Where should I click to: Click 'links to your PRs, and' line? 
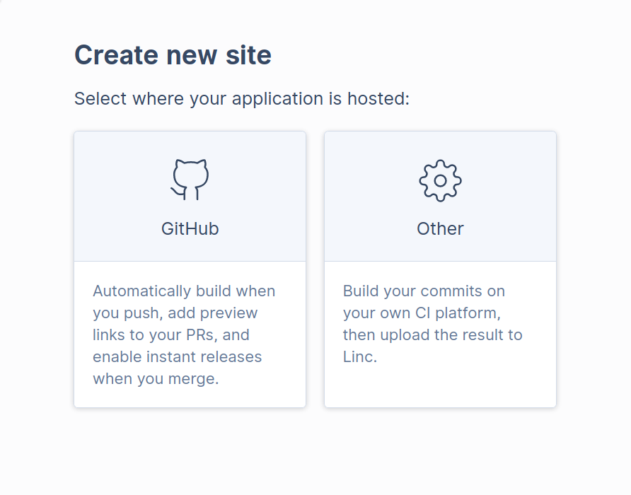coord(171,334)
